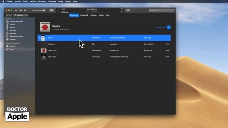
Task: Click the rewind previous-track button
Action: (16, 10)
